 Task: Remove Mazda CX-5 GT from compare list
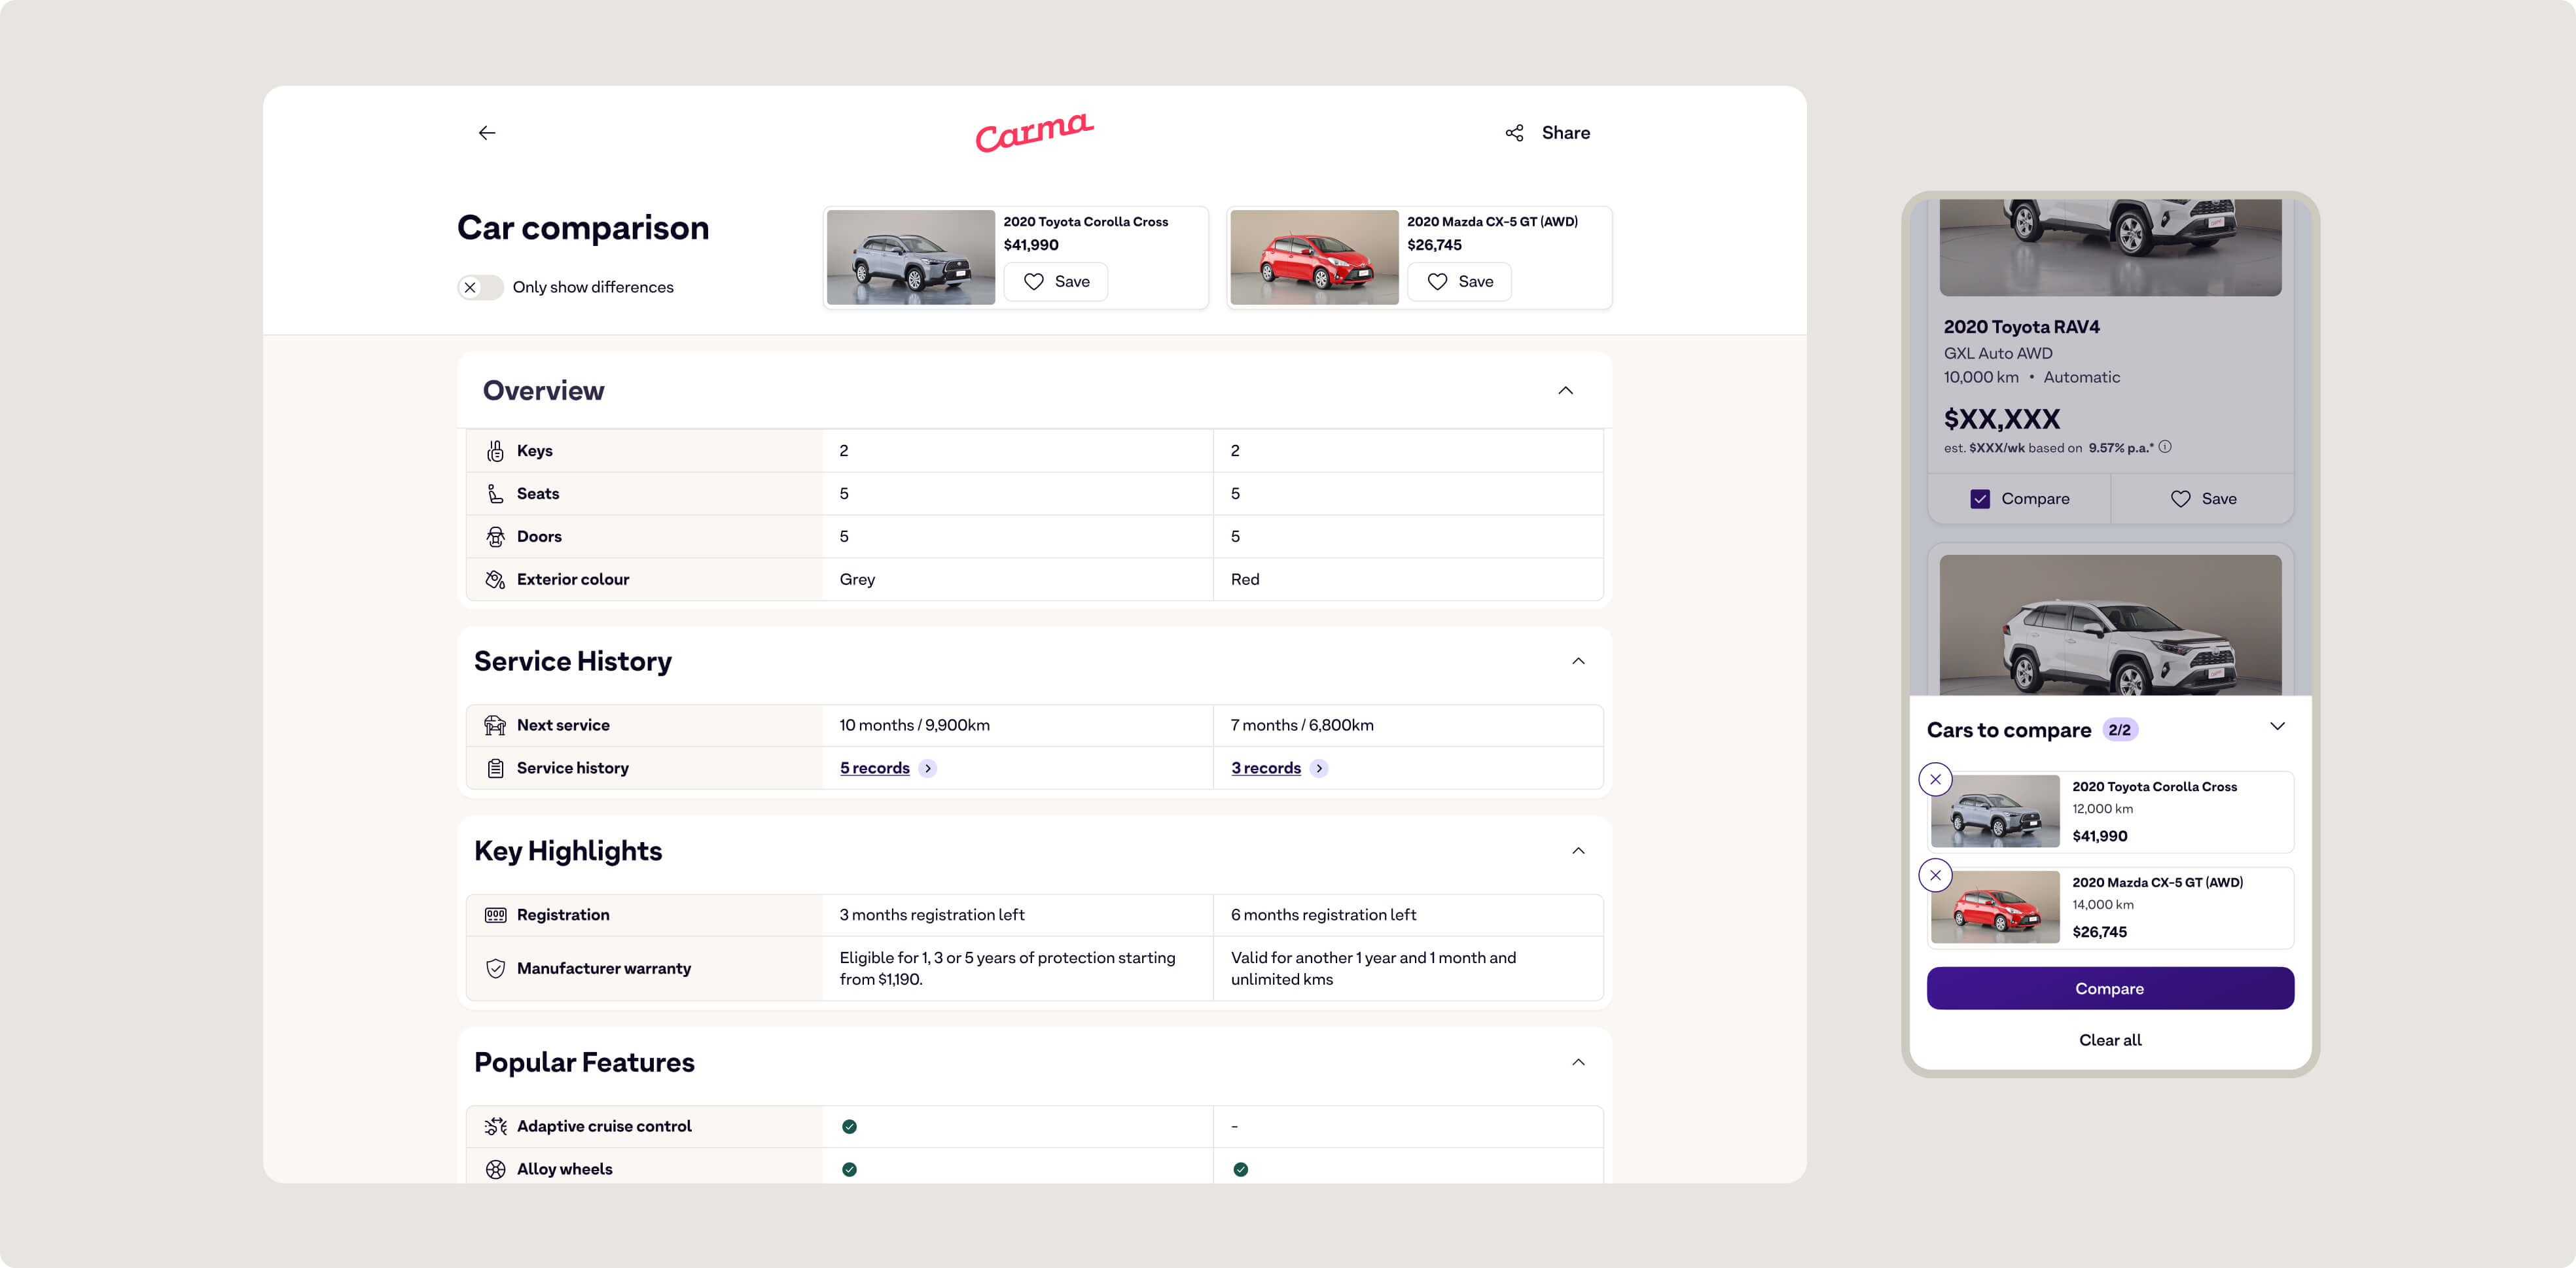pyautogui.click(x=1935, y=875)
